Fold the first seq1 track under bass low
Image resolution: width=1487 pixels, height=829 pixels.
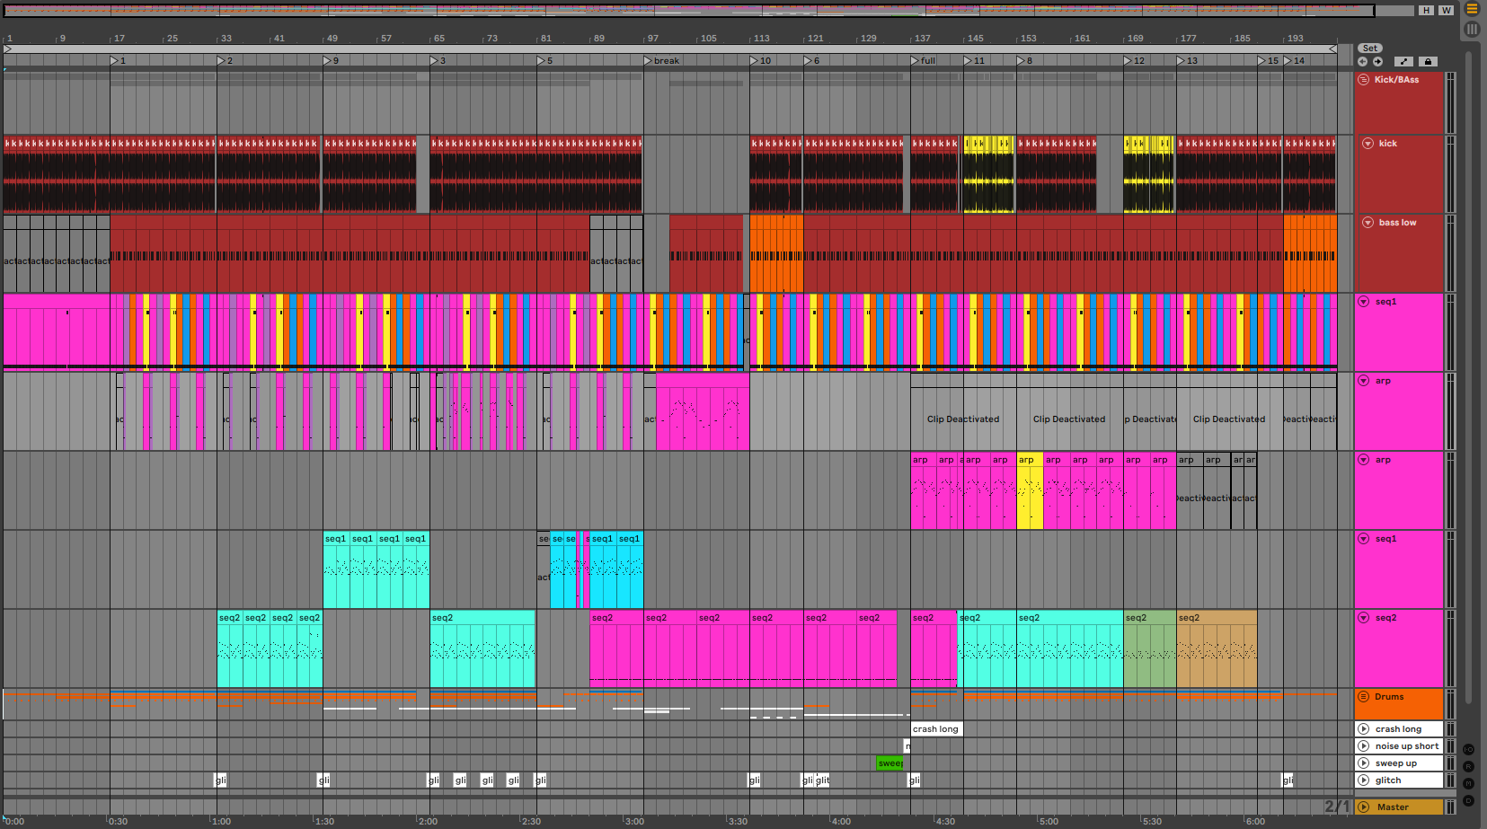(1364, 302)
